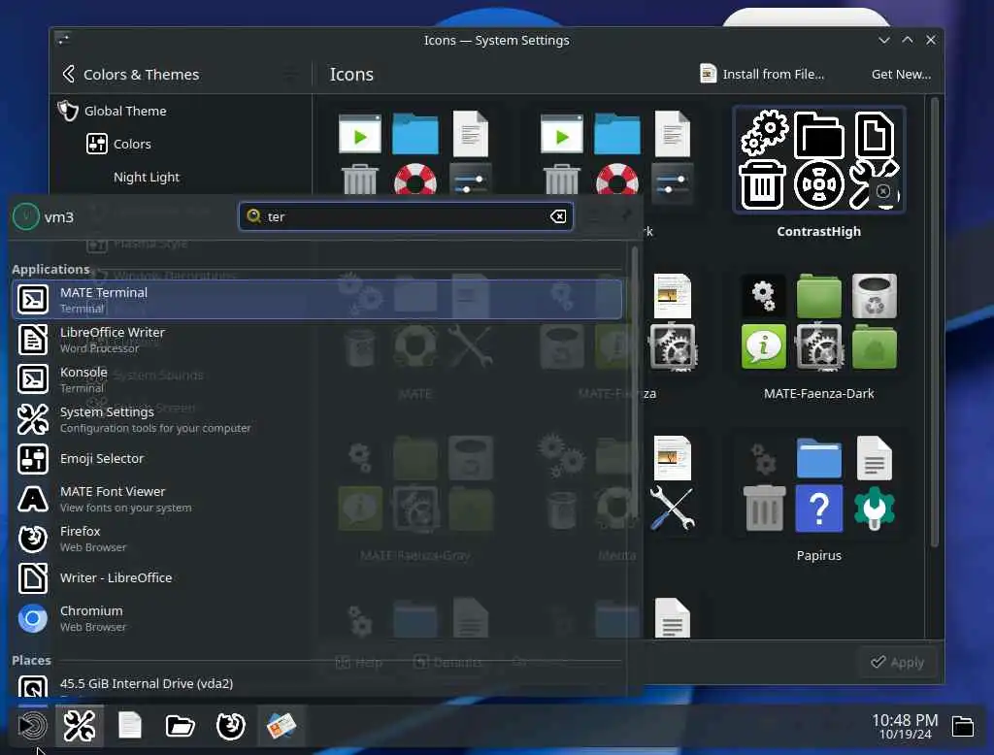Screen dimensions: 994x755
Task: Clear the launcher search text
Action: 558,216
